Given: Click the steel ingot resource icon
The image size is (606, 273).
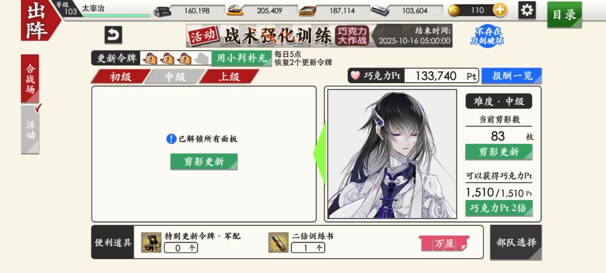Looking at the screenshot, I should (380, 11).
